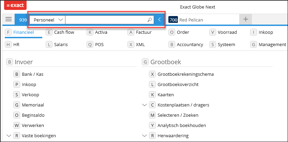
Task: Click the G badge beside Grootboek heading
Action: 145,62
